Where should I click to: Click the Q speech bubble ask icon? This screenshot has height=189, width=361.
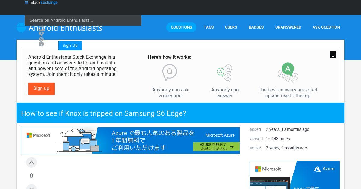[x=170, y=73]
